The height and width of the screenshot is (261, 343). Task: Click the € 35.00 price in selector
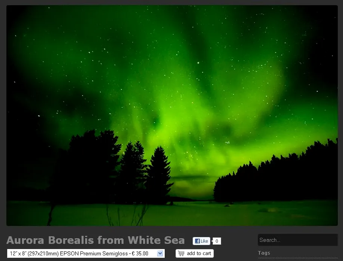tap(140, 254)
